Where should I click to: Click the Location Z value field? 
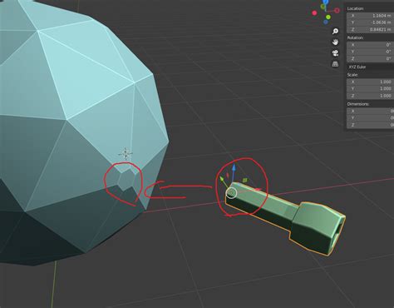click(x=370, y=29)
